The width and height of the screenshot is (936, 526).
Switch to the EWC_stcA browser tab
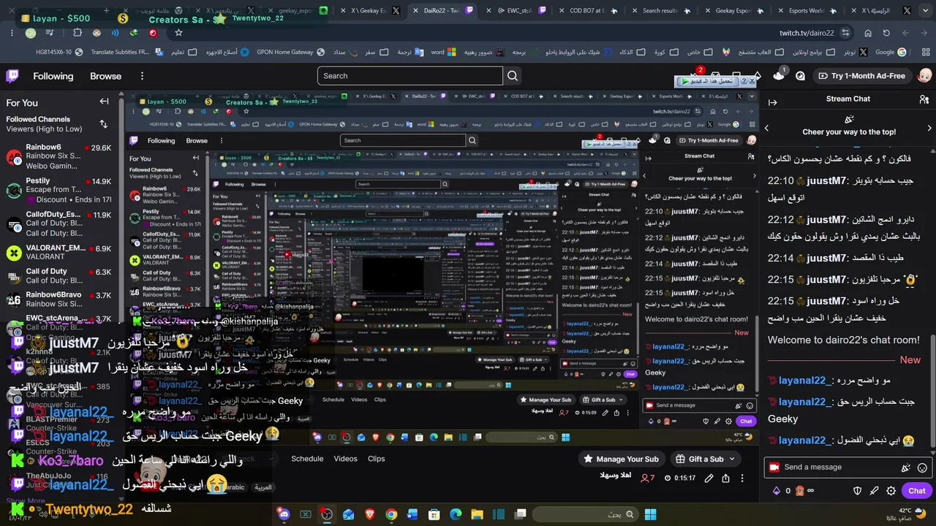518,11
